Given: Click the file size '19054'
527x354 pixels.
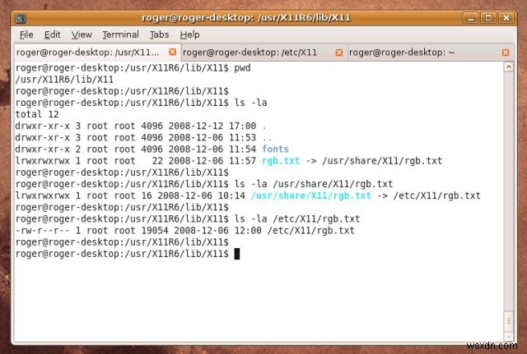Looking at the screenshot, I should coord(155,230).
